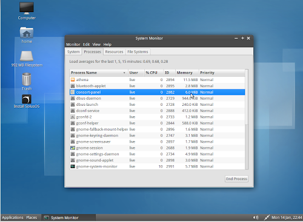Maximize the System Monitor window

[x=242, y=38]
